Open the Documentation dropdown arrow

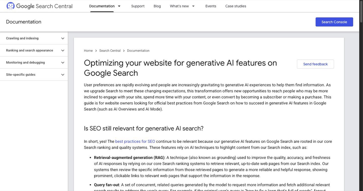point(119,6)
